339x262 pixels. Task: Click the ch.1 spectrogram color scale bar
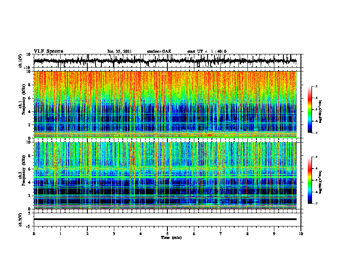(x=310, y=109)
